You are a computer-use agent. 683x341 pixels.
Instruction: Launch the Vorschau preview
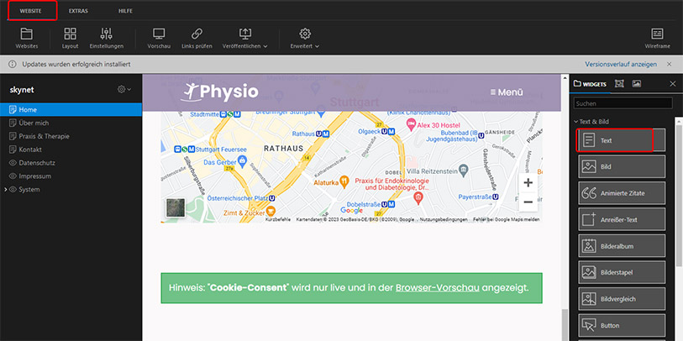click(159, 39)
